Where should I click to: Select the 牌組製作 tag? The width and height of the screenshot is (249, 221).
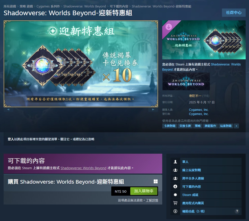pyautogui.click(x=210, y=126)
